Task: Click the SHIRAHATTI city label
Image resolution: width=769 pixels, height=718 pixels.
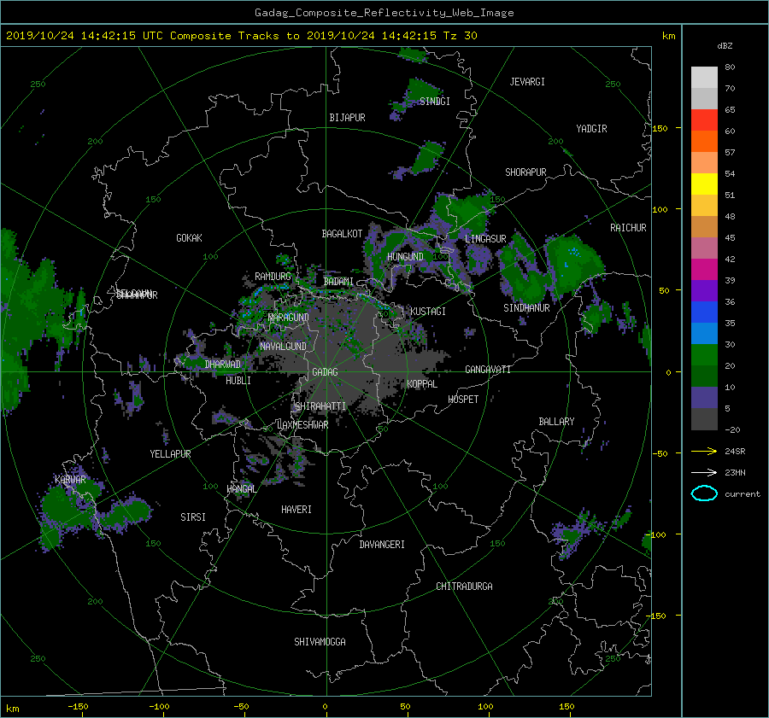Action: click(320, 406)
